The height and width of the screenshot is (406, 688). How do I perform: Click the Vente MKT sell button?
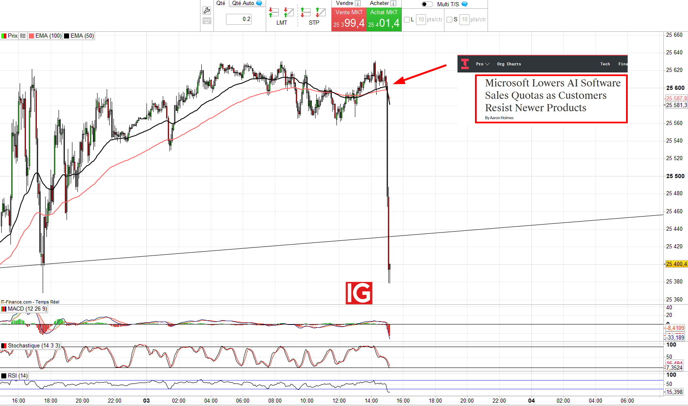[349, 19]
